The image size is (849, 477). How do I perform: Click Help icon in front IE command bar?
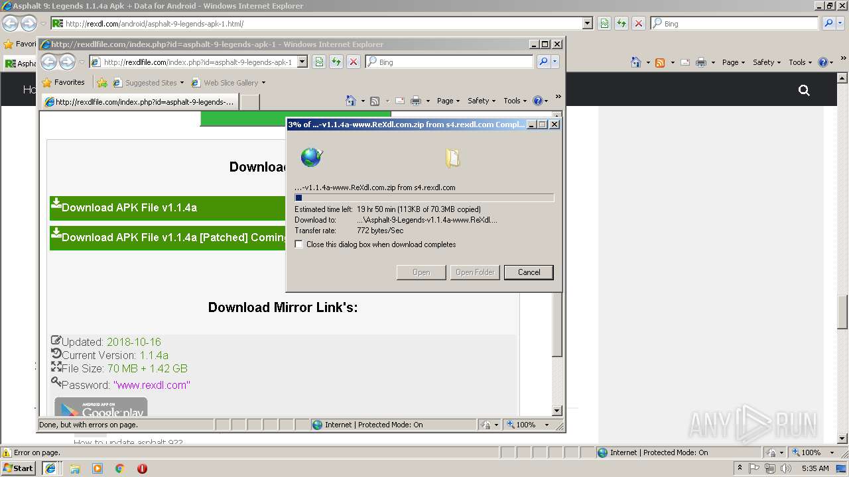537,101
